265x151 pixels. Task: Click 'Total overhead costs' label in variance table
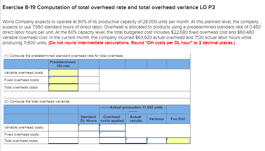[x=21, y=141]
